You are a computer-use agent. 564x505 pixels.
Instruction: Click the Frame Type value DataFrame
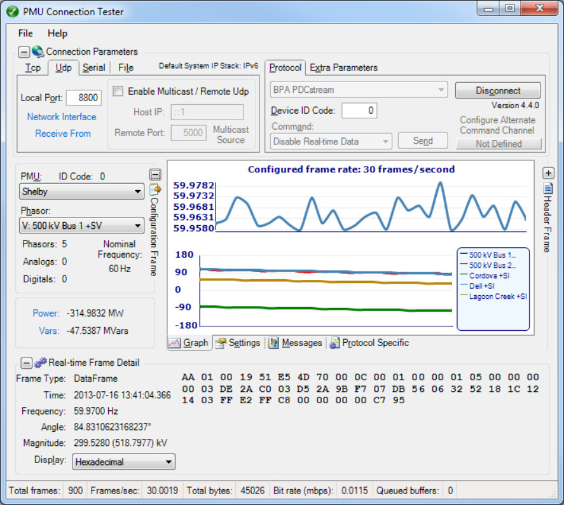coord(95,379)
